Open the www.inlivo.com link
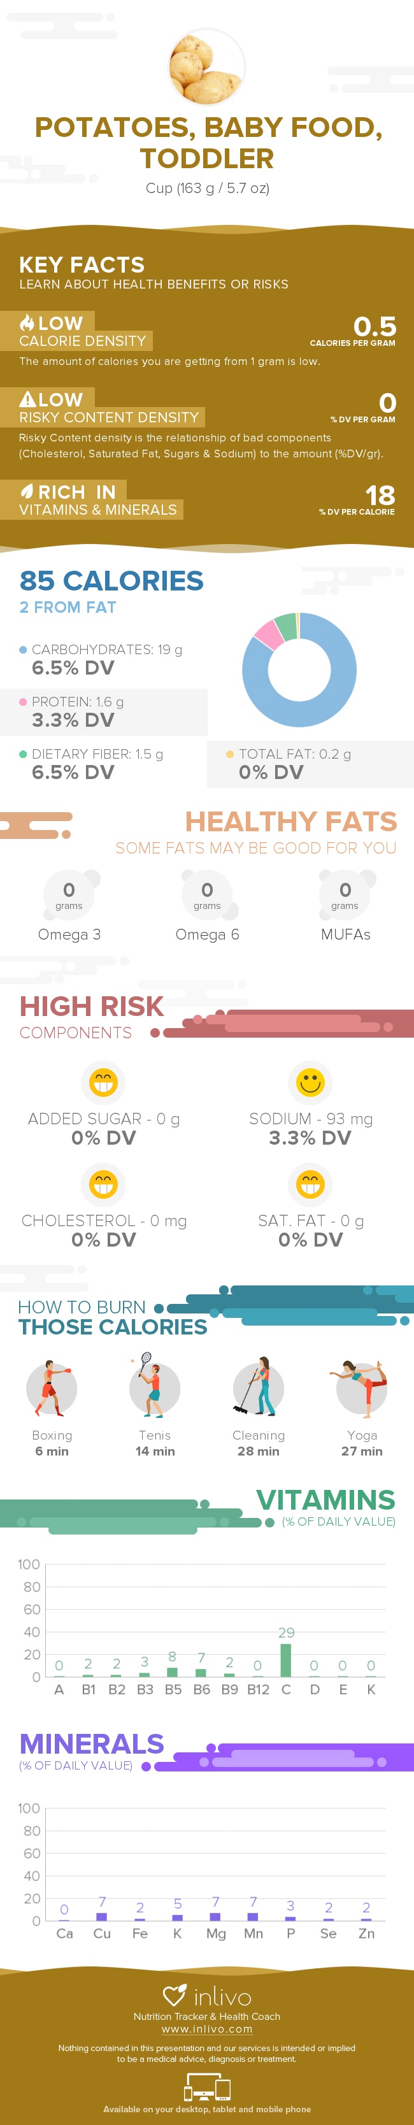 [207, 2028]
